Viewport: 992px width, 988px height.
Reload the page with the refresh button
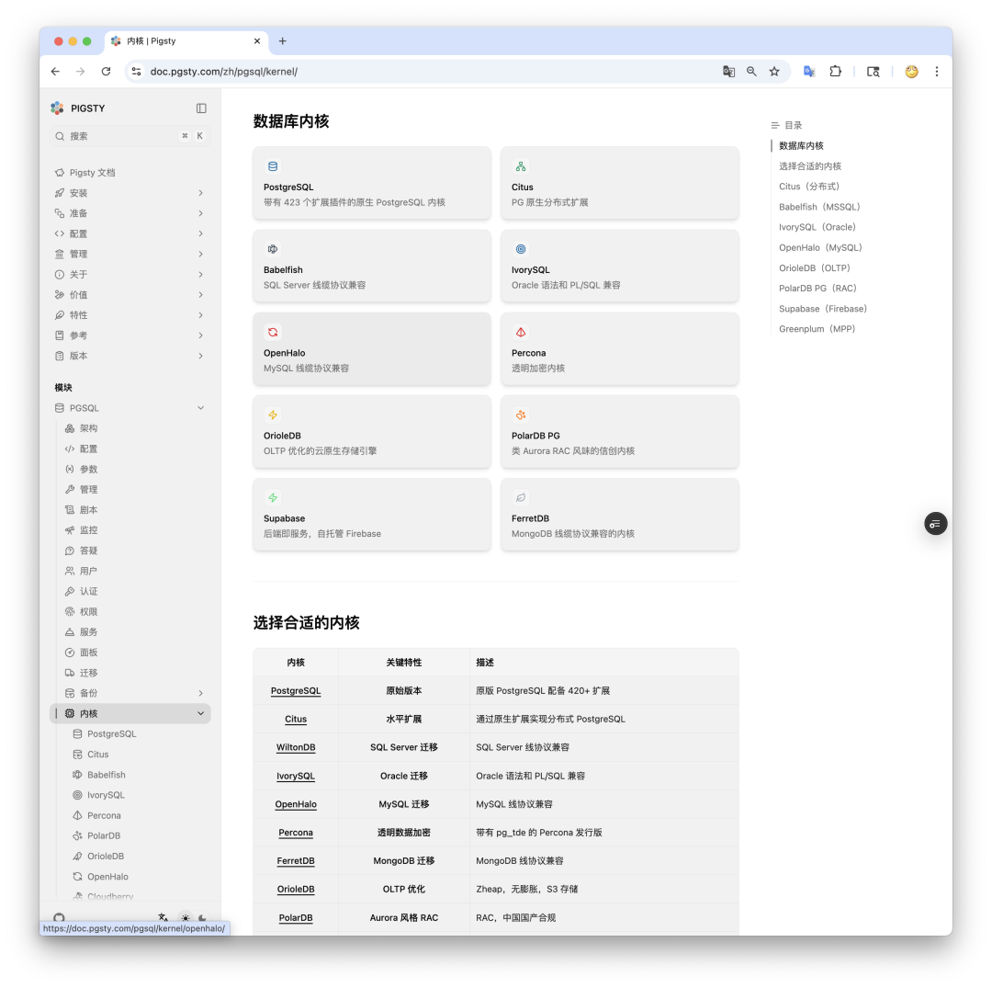[x=107, y=72]
